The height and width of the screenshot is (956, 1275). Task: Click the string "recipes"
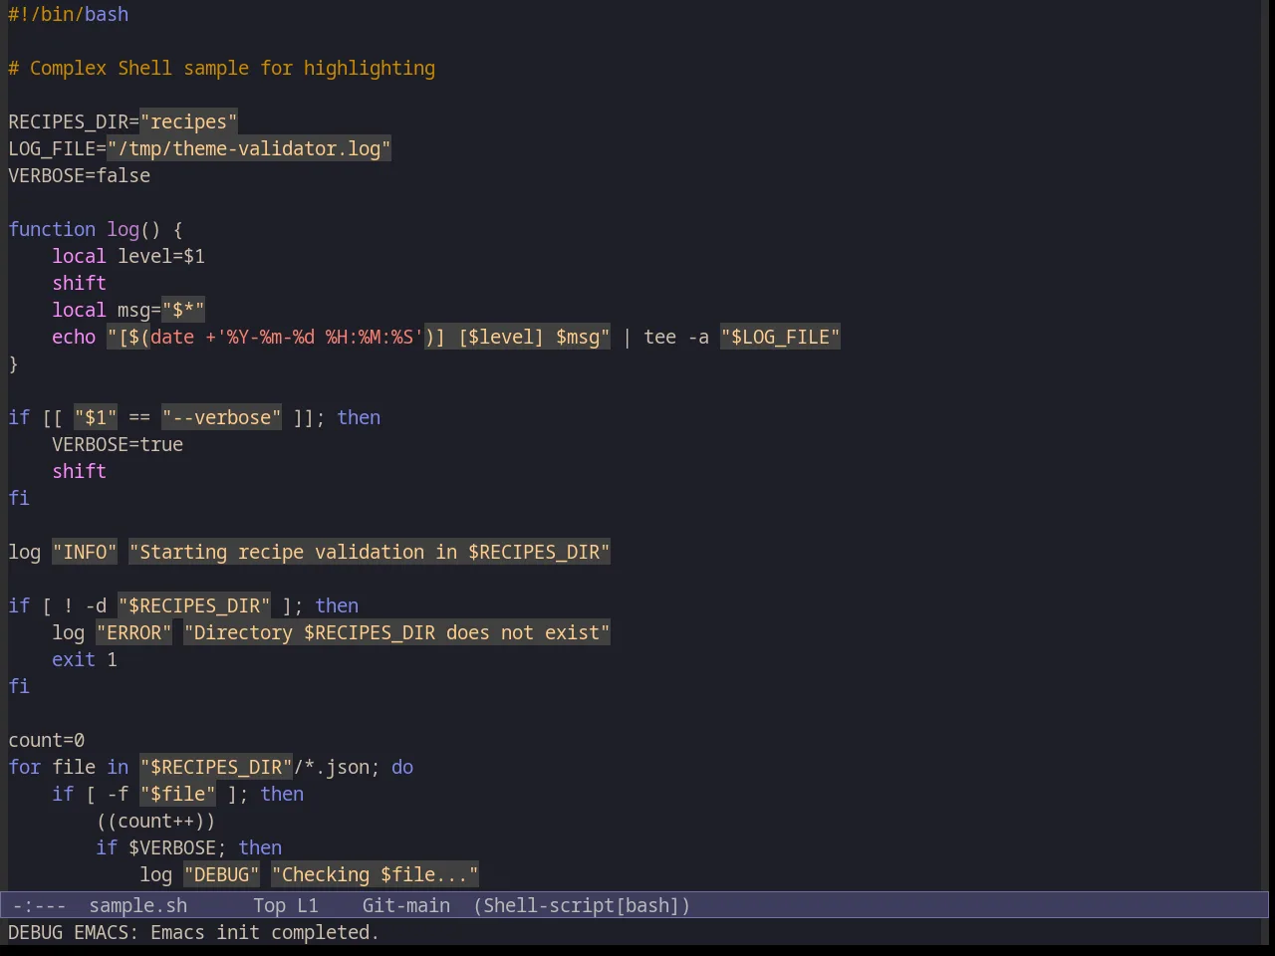point(188,121)
